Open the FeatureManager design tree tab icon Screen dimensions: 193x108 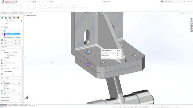coord(2,18)
